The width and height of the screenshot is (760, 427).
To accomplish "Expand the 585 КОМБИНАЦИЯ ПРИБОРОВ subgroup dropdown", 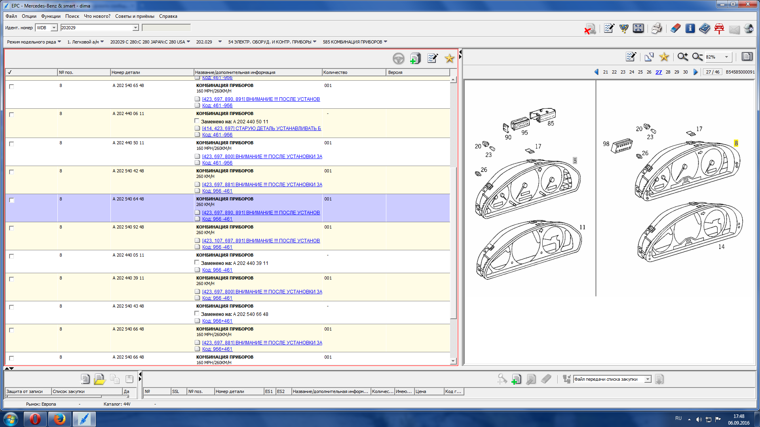I will click(x=386, y=42).
